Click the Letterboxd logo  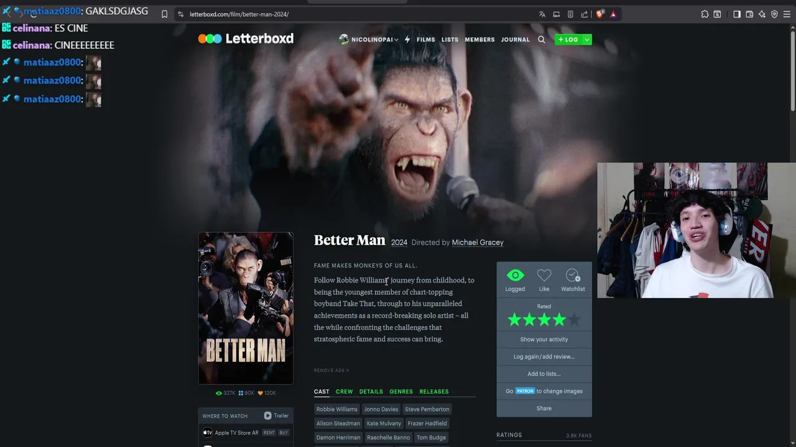246,38
